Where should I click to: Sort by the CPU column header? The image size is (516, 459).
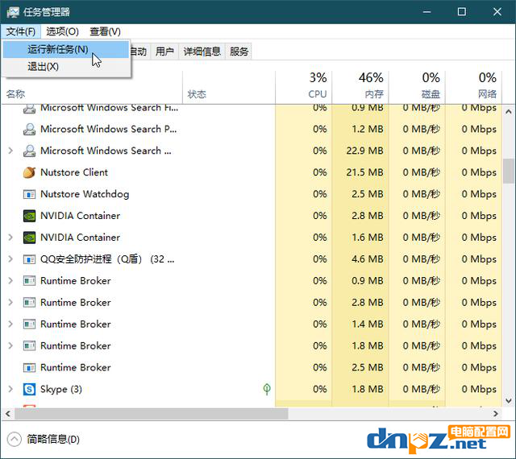(x=303, y=87)
